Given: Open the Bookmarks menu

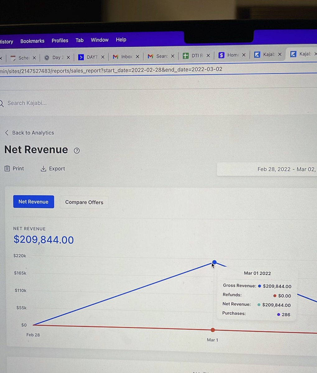Looking at the screenshot, I should 32,41.
